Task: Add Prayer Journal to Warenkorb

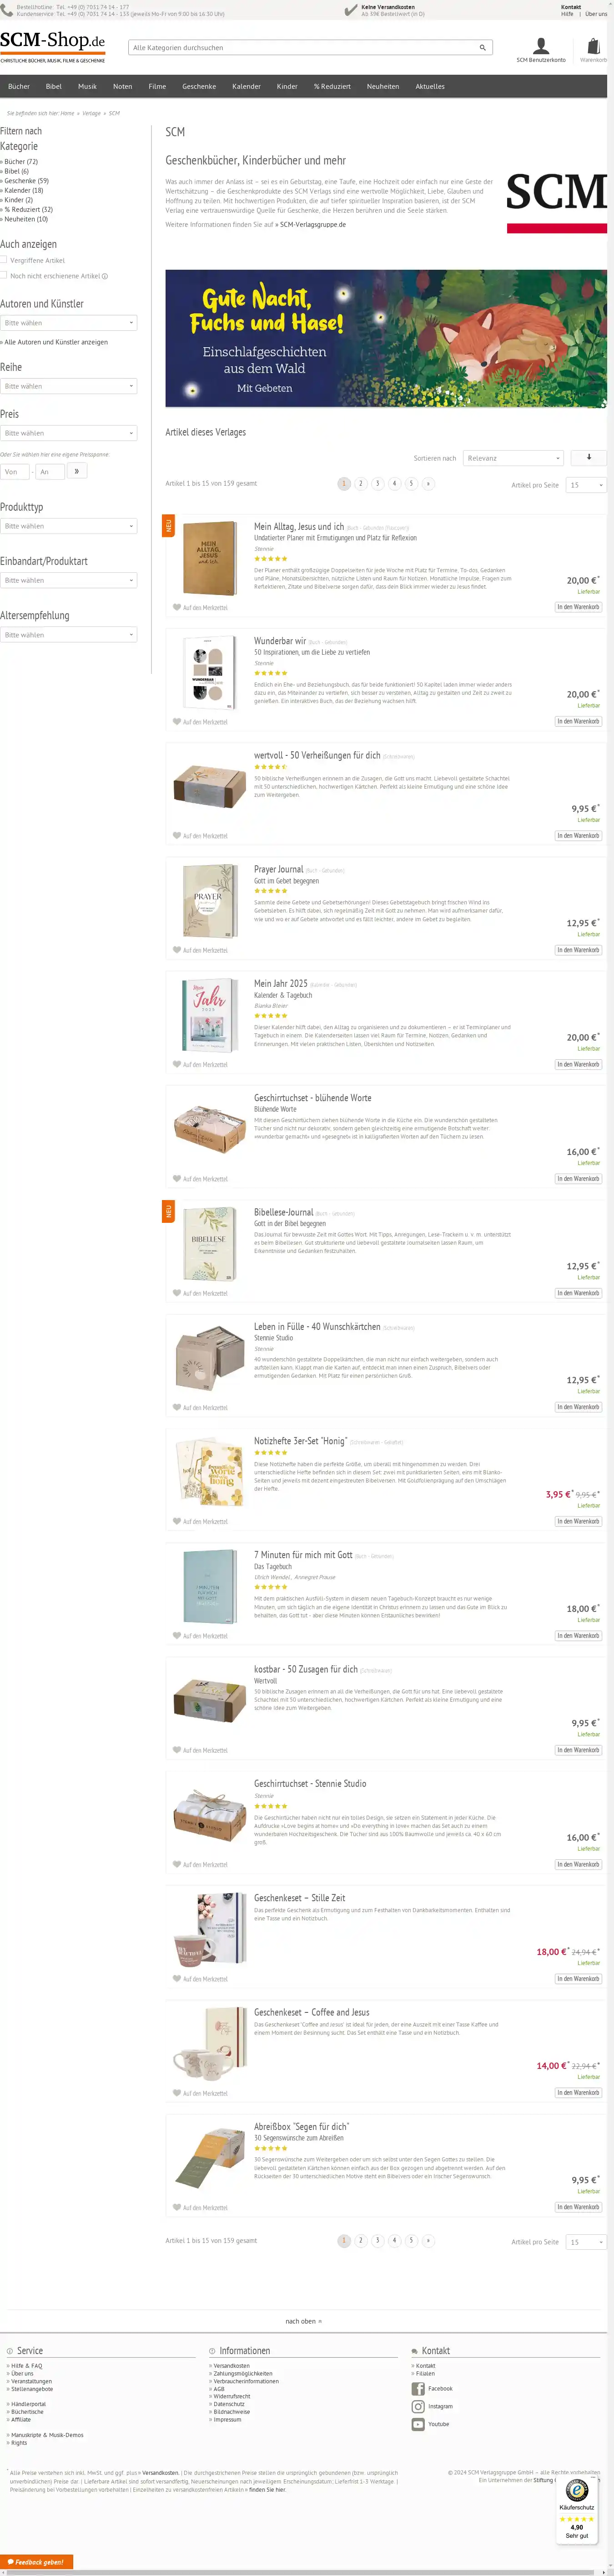Action: click(578, 949)
